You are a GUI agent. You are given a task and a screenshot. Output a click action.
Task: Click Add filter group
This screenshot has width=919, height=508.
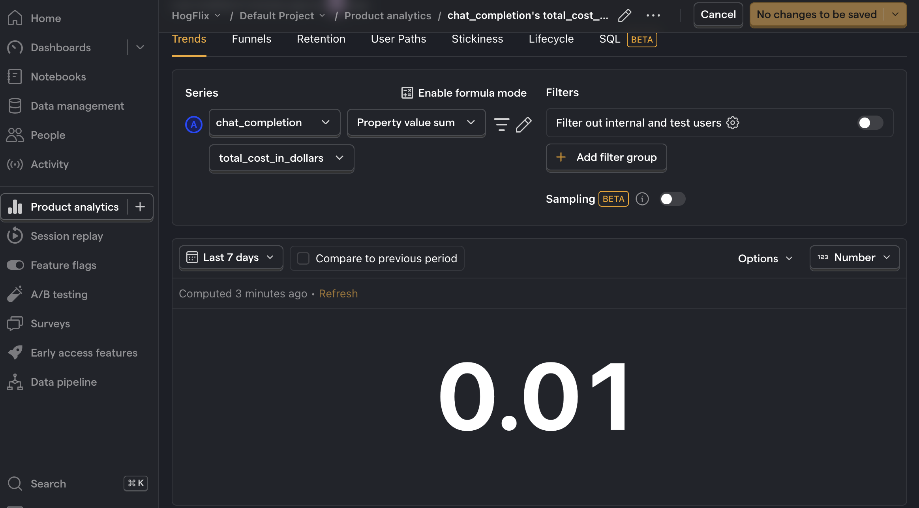(x=606, y=157)
